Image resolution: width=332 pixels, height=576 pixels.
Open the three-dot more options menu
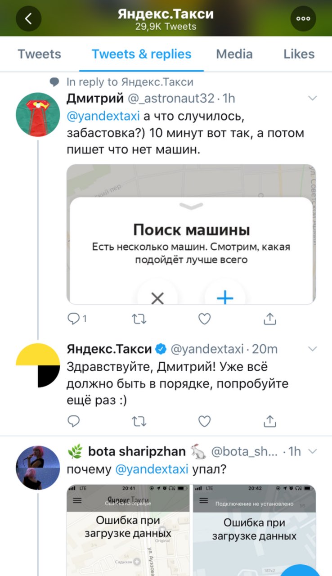point(303,18)
